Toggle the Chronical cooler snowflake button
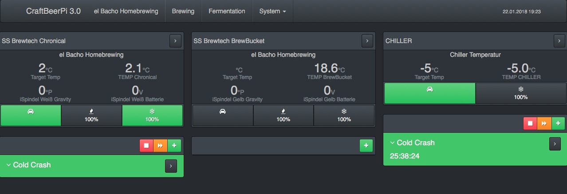The image size is (567, 194). click(152, 115)
